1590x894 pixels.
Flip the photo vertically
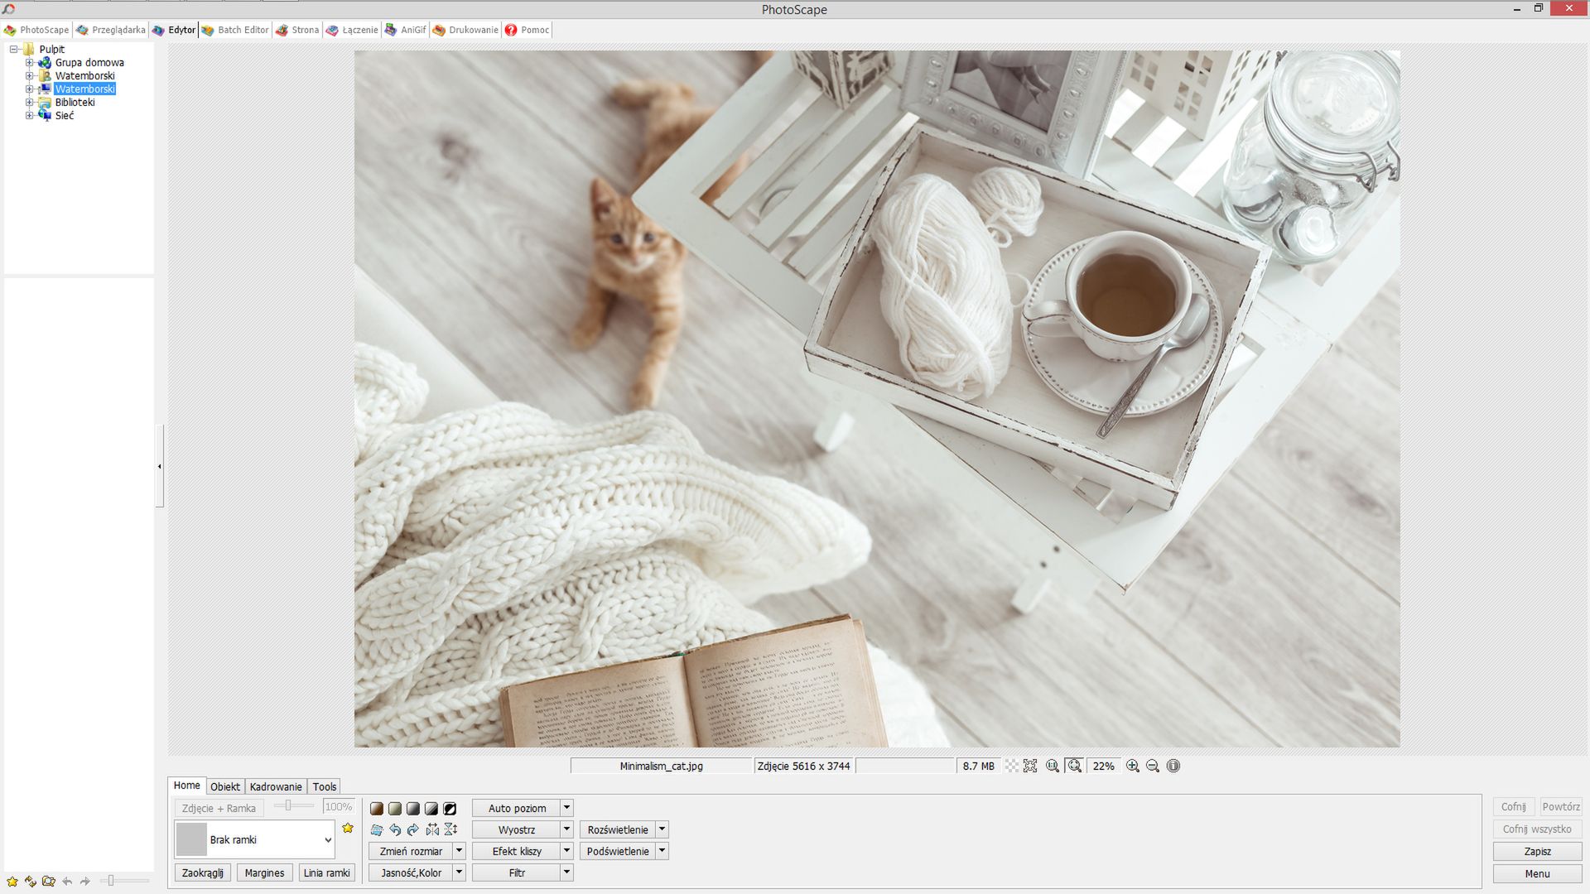450,829
